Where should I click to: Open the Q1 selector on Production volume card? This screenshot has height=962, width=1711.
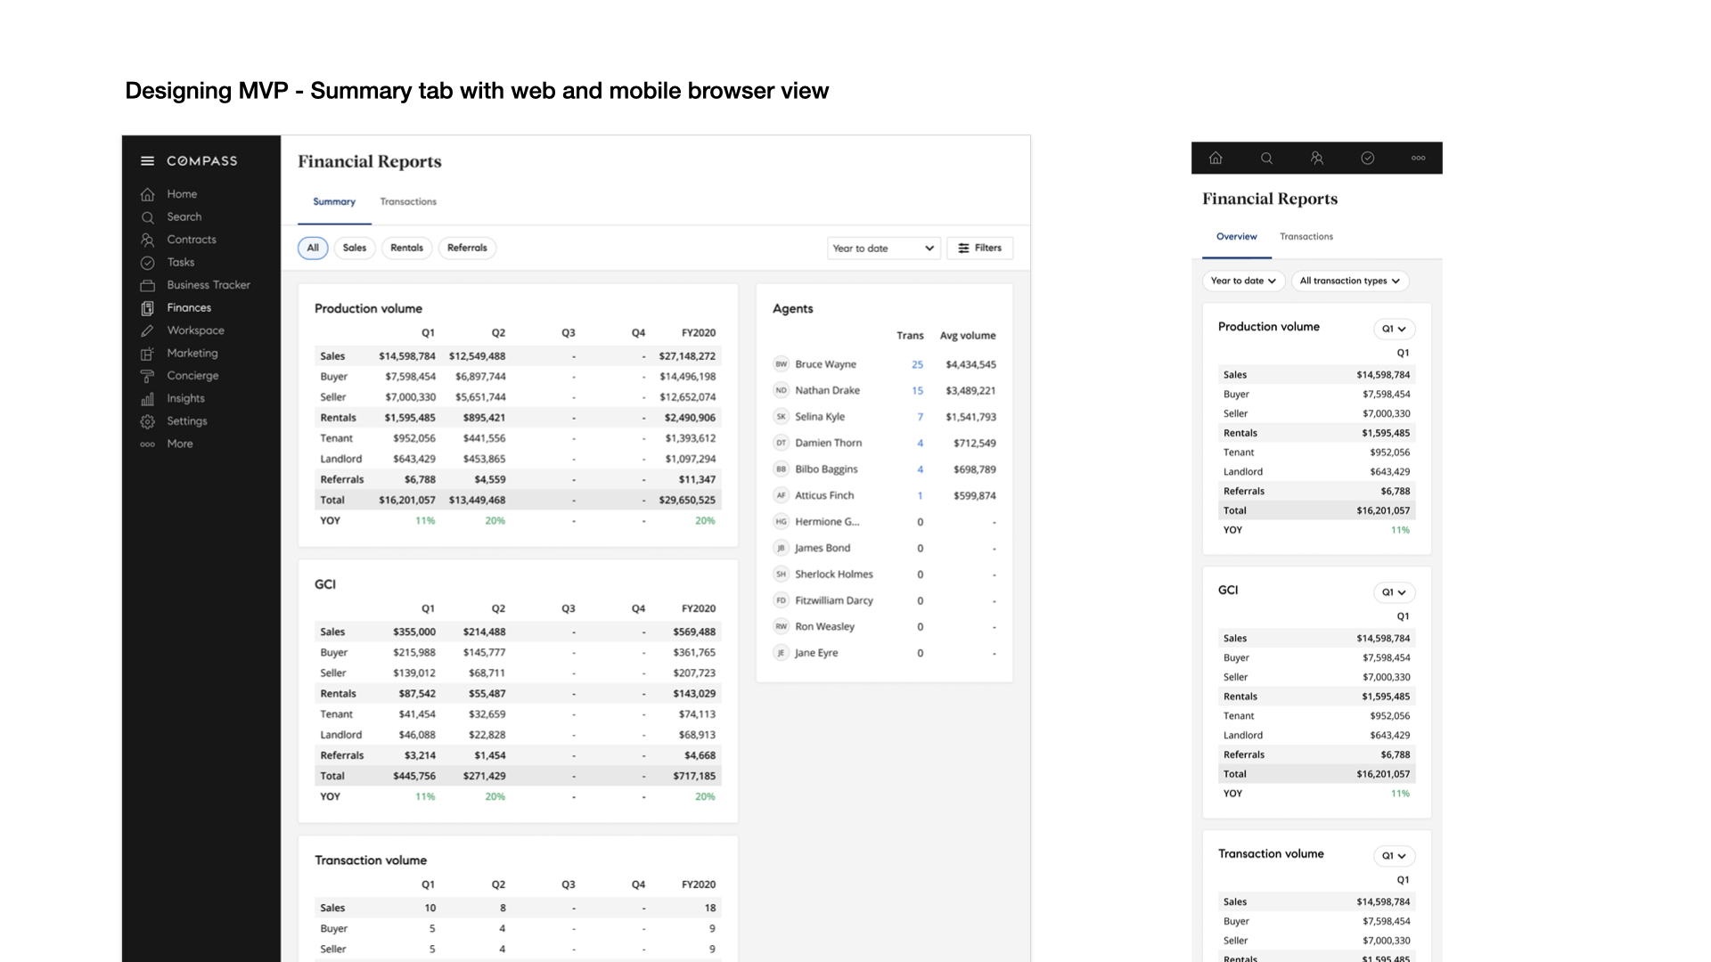(1394, 329)
